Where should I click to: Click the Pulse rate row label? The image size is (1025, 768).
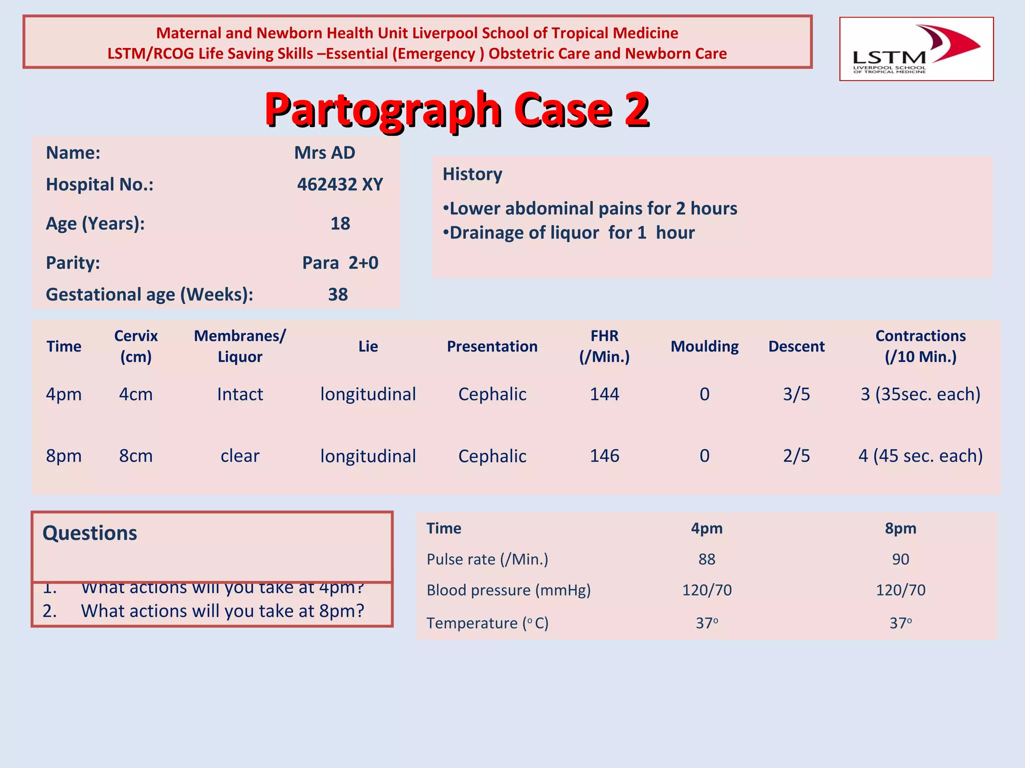[487, 559]
